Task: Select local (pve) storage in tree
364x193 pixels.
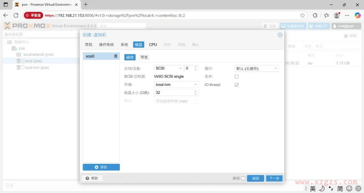Action: [33, 61]
